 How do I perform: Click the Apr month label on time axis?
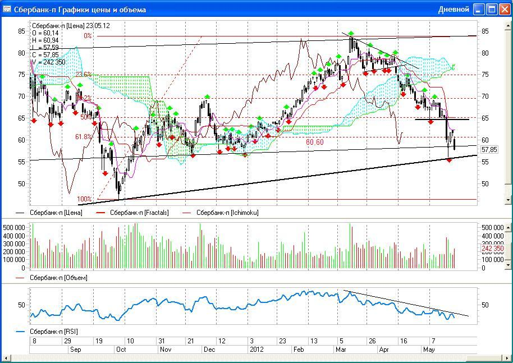(384, 350)
